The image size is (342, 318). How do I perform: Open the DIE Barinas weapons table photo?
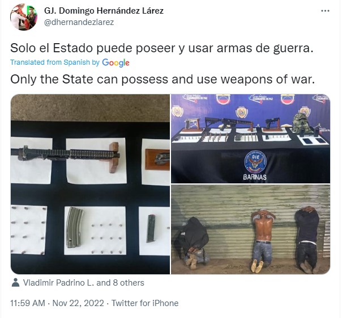250,139
